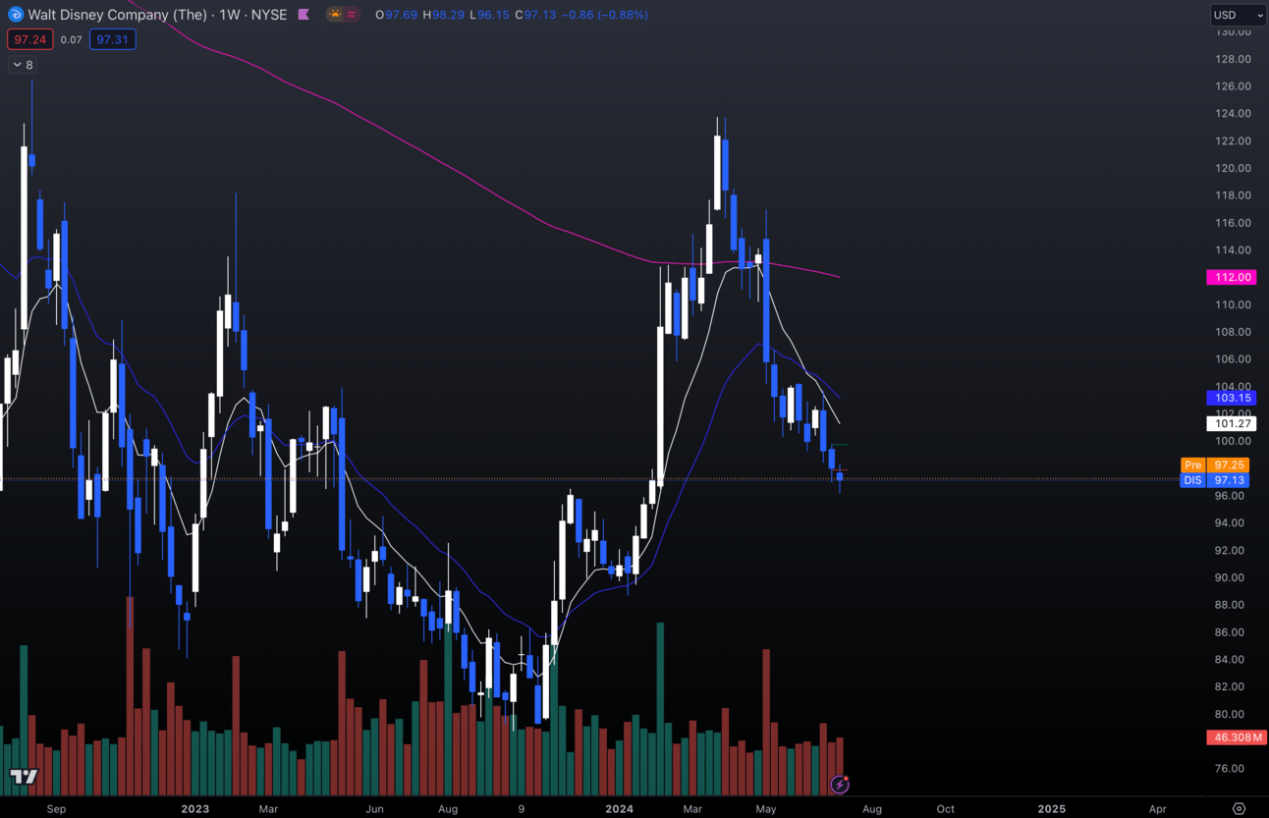Viewport: 1269px width, 818px height.
Task: Click the -0.86 (-0.88%) change value
Action: 604,15
